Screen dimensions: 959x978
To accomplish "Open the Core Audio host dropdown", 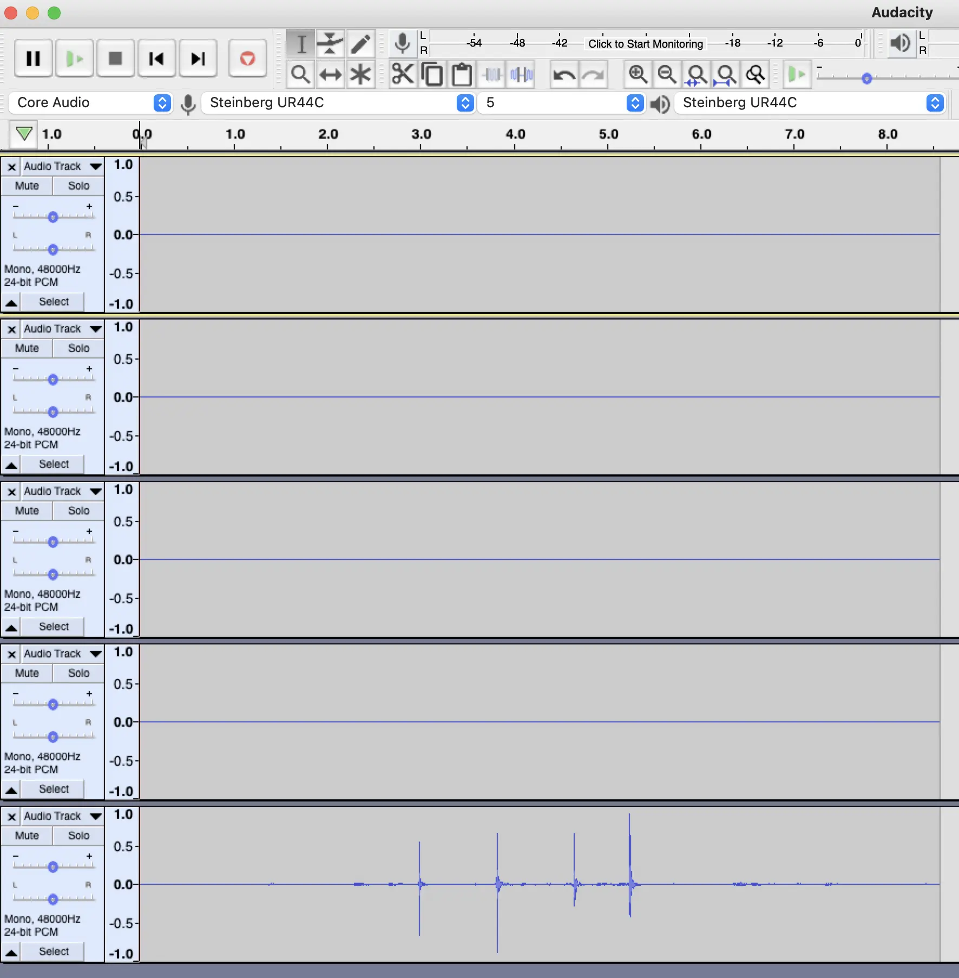I will tap(90, 103).
